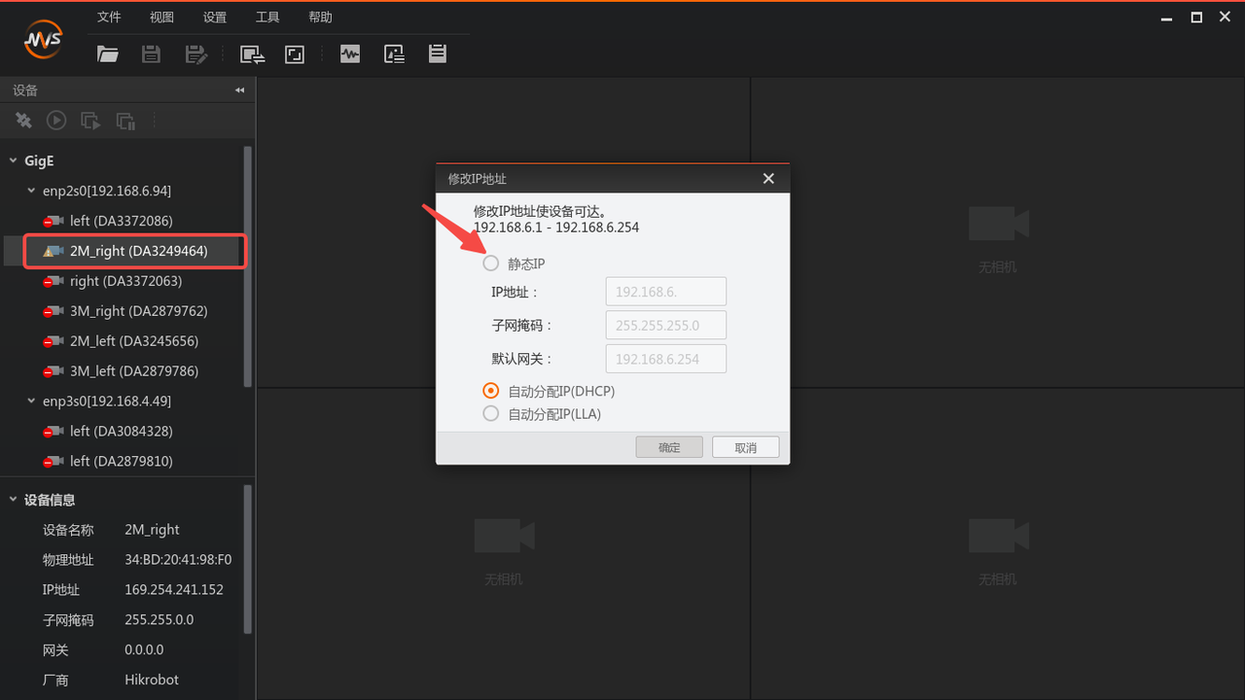
Task: Open the waveform monitor tool icon
Action: point(350,54)
